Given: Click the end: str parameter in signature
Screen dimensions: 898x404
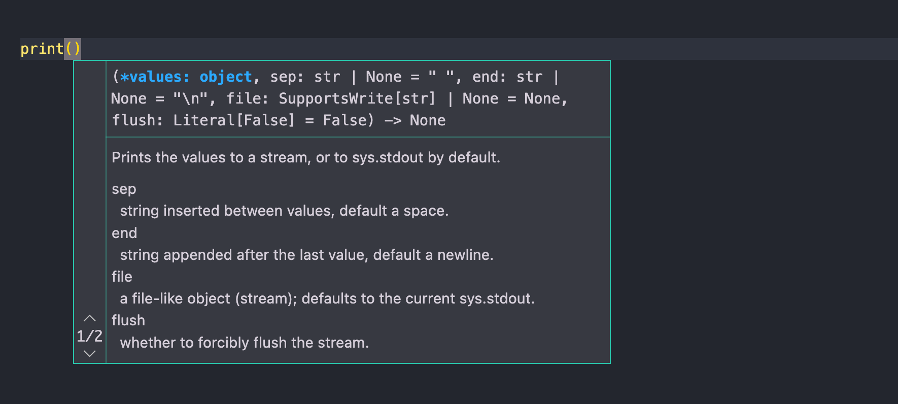Looking at the screenshot, I should (507, 77).
